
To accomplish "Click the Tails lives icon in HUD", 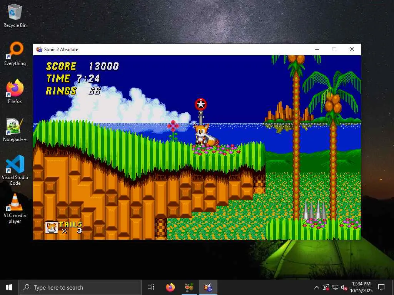I will pos(52,227).
